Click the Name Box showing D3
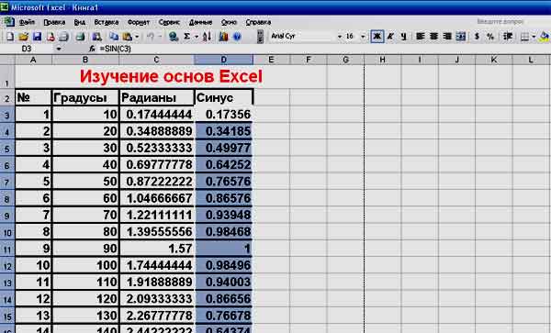 [x=28, y=49]
